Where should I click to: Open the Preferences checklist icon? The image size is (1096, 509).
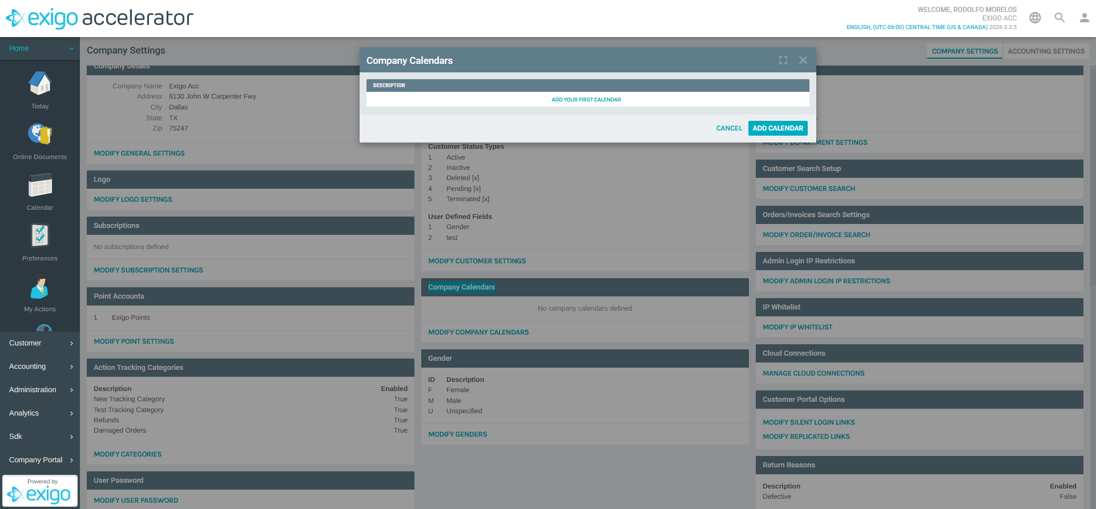[x=40, y=236]
